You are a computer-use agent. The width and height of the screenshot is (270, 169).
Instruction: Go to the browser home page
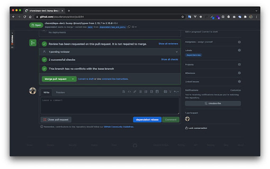point(30,17)
